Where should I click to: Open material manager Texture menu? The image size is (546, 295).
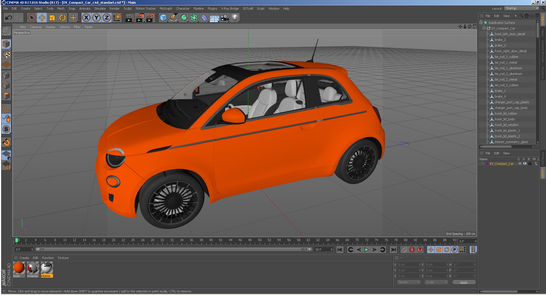click(63, 258)
